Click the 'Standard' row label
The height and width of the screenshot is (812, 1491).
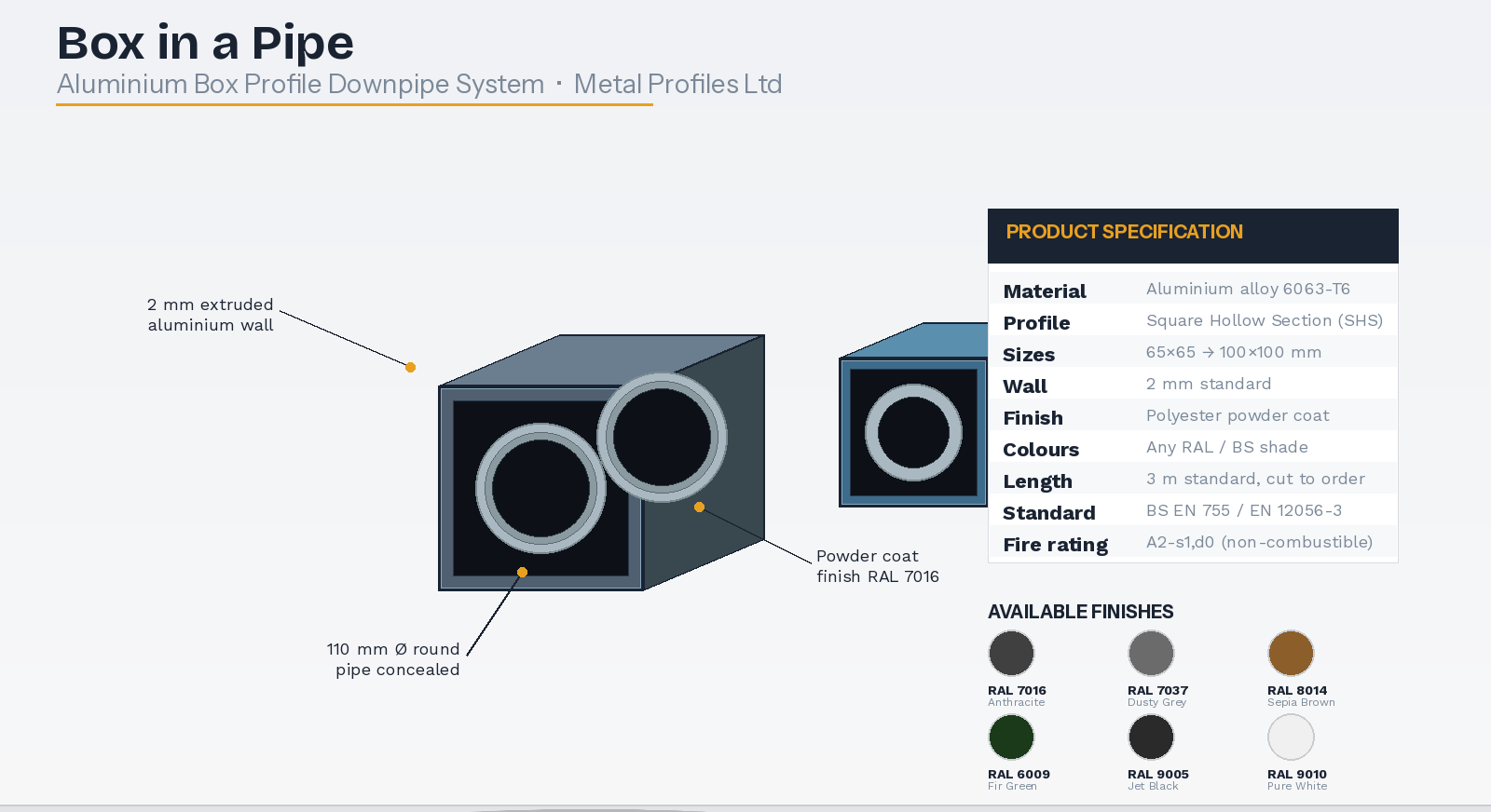pos(1049,513)
